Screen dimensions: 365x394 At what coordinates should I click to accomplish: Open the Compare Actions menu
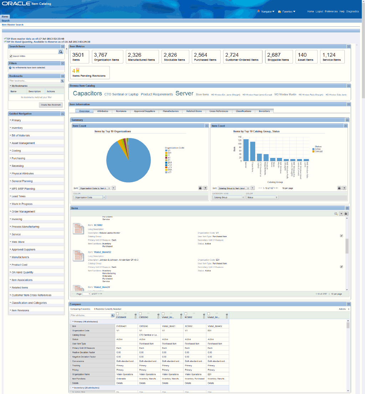tap(344, 309)
